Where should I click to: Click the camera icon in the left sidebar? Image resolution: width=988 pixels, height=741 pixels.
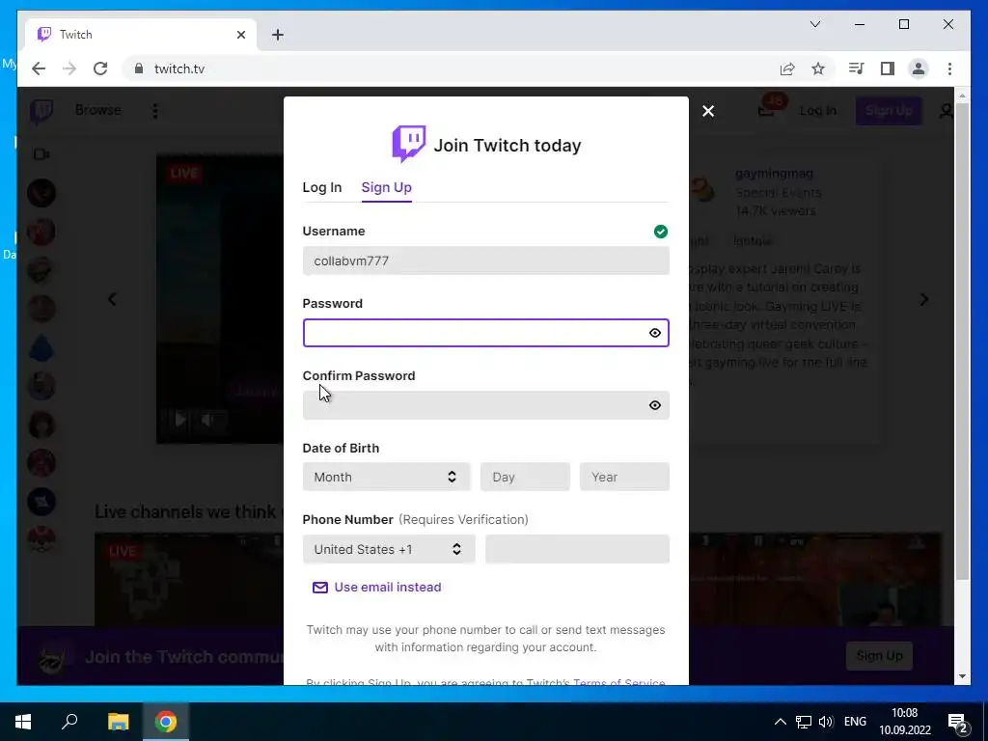click(41, 154)
